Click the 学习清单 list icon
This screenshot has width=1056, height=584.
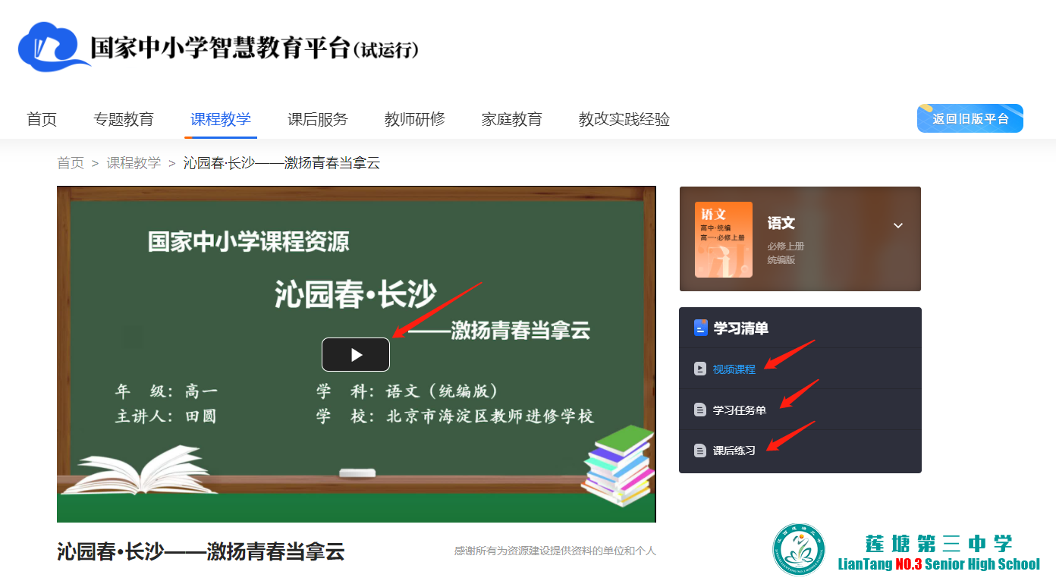coord(701,328)
